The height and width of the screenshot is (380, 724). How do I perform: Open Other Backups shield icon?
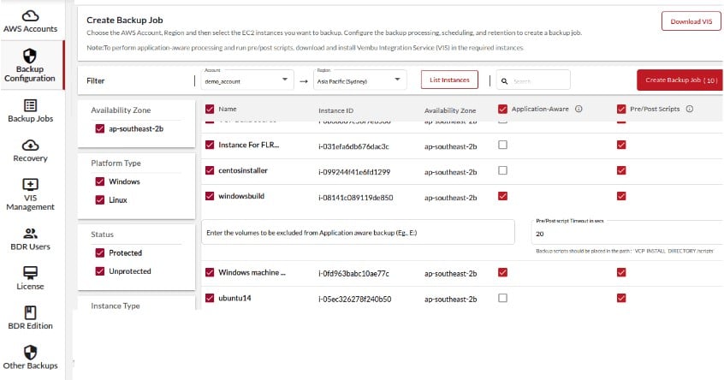tap(30, 352)
